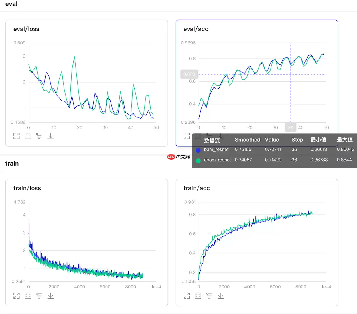Toggle the train/loss Y-axis scale icon
Image resolution: width=357 pixels, height=314 pixels.
[x=39, y=296]
